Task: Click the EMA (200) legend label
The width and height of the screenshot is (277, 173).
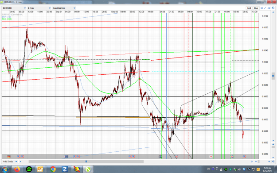Action: pos(7,19)
